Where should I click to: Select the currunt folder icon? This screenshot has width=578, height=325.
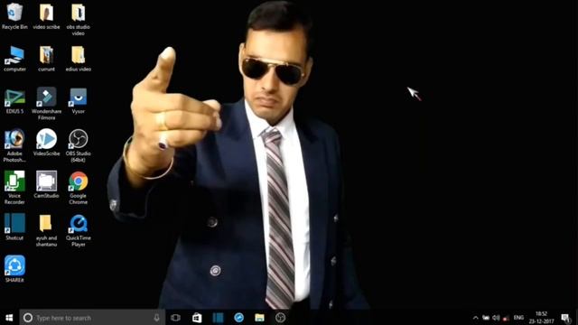pos(46,58)
